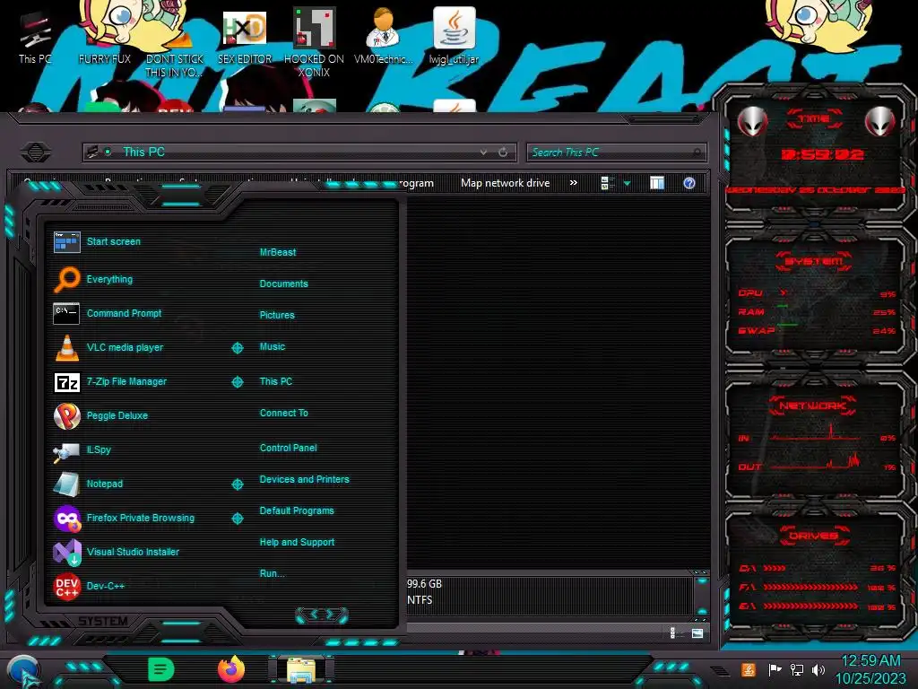
Task: Open 7-Zip File Manager
Action: click(110, 381)
